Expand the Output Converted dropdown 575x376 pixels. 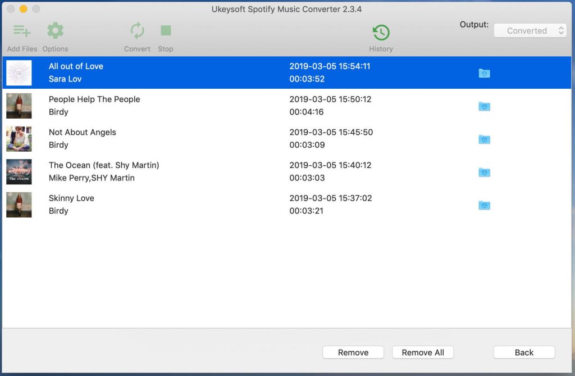(530, 31)
